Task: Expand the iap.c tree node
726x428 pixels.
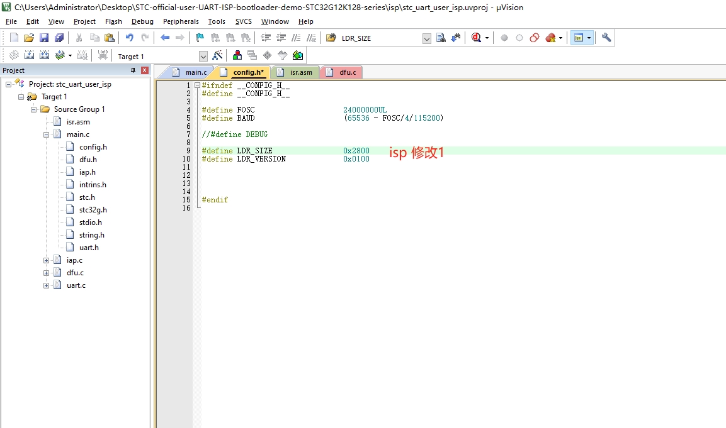Action: (x=47, y=260)
